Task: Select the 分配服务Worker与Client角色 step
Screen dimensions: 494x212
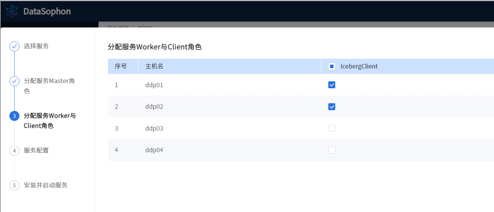Action: [50, 121]
